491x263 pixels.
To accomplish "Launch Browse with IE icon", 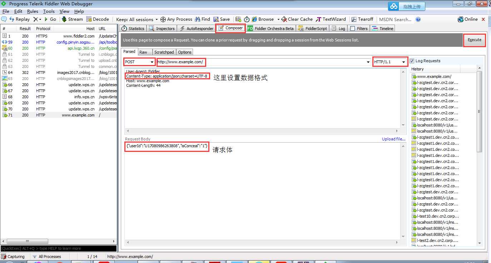I will click(263, 19).
